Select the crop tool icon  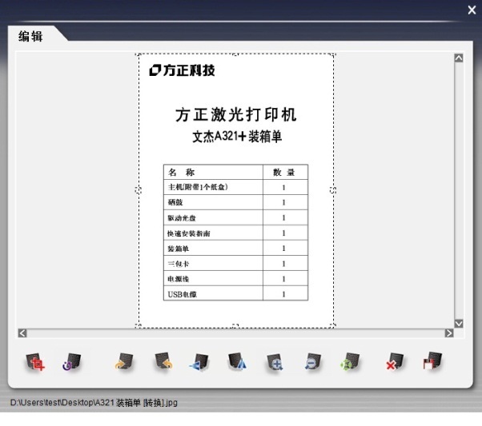coord(35,362)
